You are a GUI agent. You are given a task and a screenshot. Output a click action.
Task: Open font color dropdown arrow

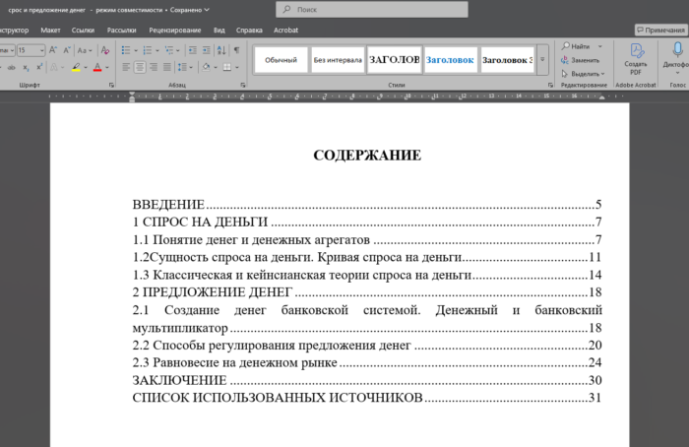pos(106,67)
